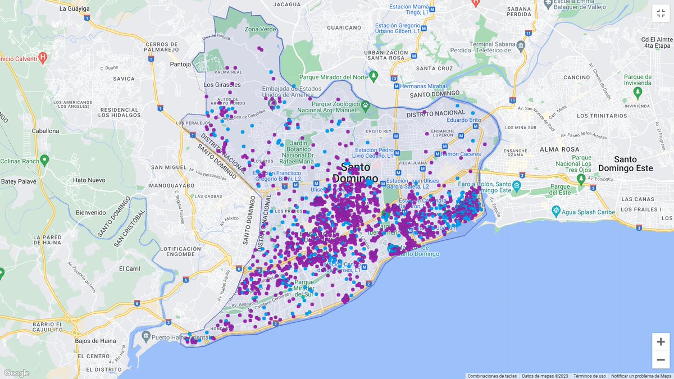Image resolution: width=674 pixels, height=379 pixels.
Task: Open Combinaciones de teclas shortcuts
Action: coord(492,376)
